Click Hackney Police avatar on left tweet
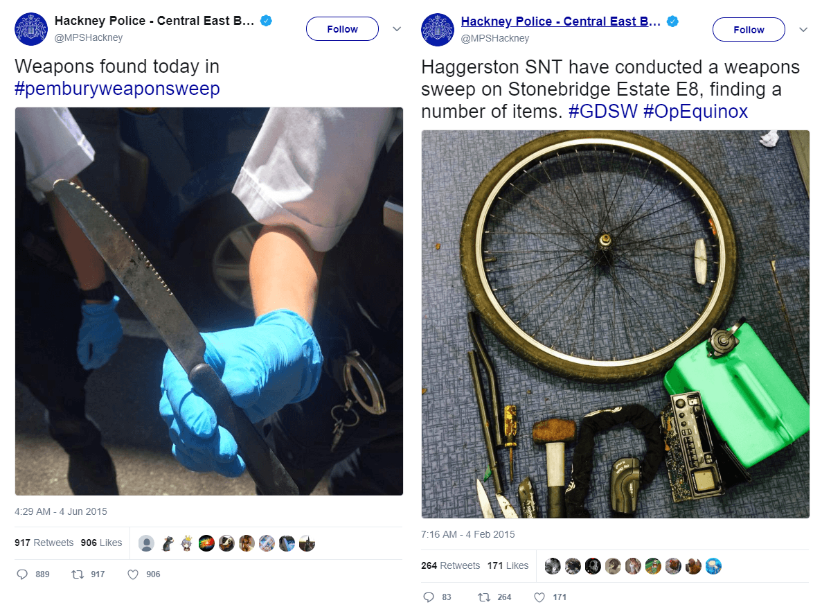Image resolution: width=822 pixels, height=616 pixels. tap(31, 29)
